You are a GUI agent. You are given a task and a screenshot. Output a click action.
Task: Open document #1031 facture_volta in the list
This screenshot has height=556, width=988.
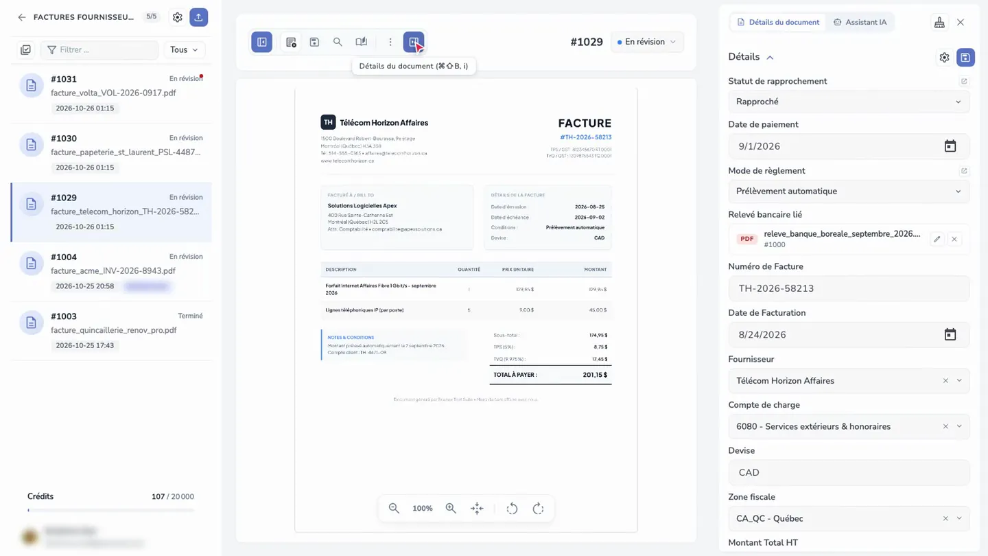coord(111,94)
